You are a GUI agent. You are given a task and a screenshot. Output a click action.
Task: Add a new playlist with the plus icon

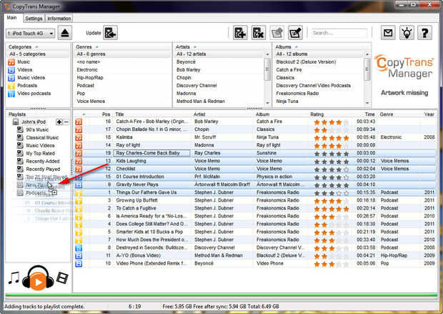tap(59, 122)
